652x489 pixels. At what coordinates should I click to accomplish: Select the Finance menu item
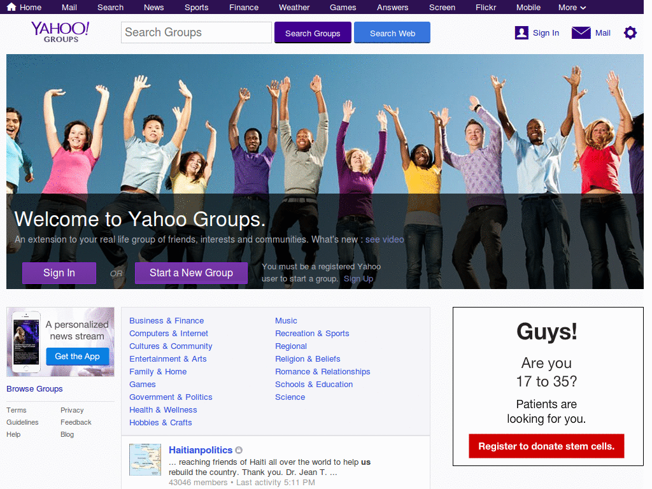[x=244, y=7]
